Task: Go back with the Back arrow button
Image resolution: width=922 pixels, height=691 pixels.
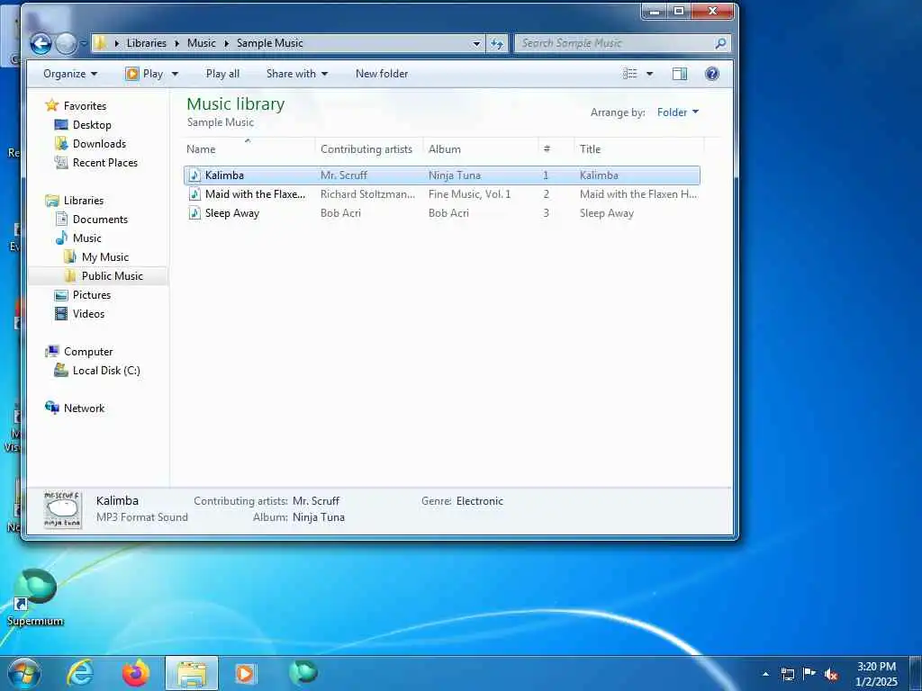Action: pyautogui.click(x=41, y=43)
